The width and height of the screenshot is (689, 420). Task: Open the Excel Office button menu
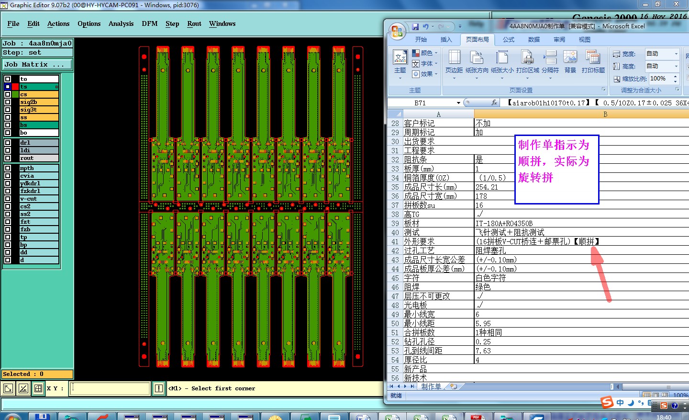pos(397,31)
